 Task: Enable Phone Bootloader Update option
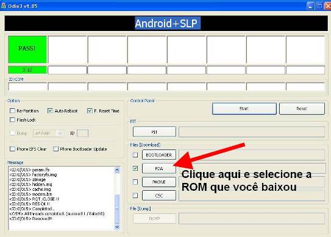tap(55, 149)
